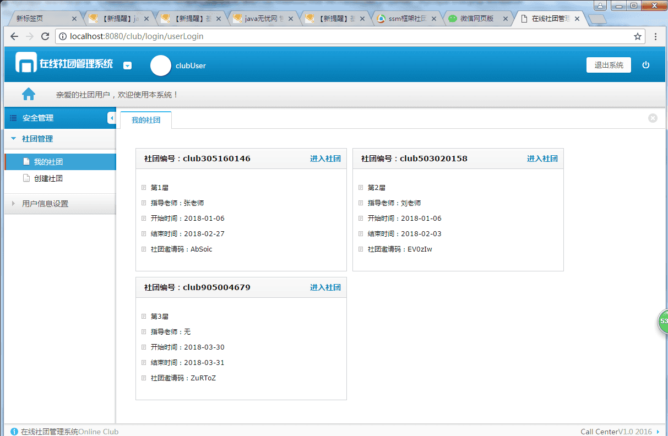The image size is (668, 436).
Task: Close all tabs with the gray circle X
Action: pyautogui.click(x=653, y=118)
